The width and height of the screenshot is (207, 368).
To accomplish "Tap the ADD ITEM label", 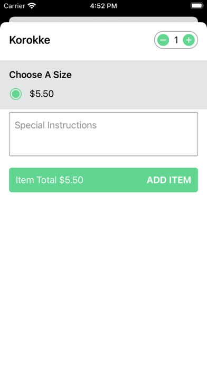I will 169,180.
